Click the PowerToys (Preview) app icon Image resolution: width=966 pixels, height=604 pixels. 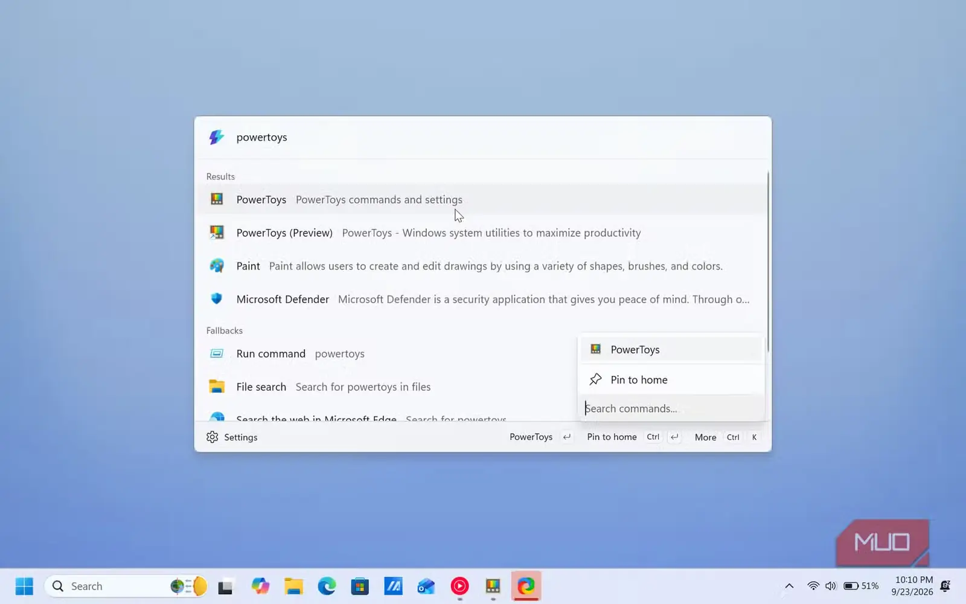point(217,232)
